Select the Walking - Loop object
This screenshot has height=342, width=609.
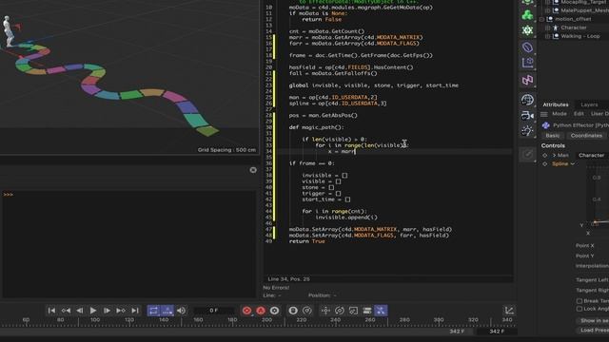coord(580,36)
